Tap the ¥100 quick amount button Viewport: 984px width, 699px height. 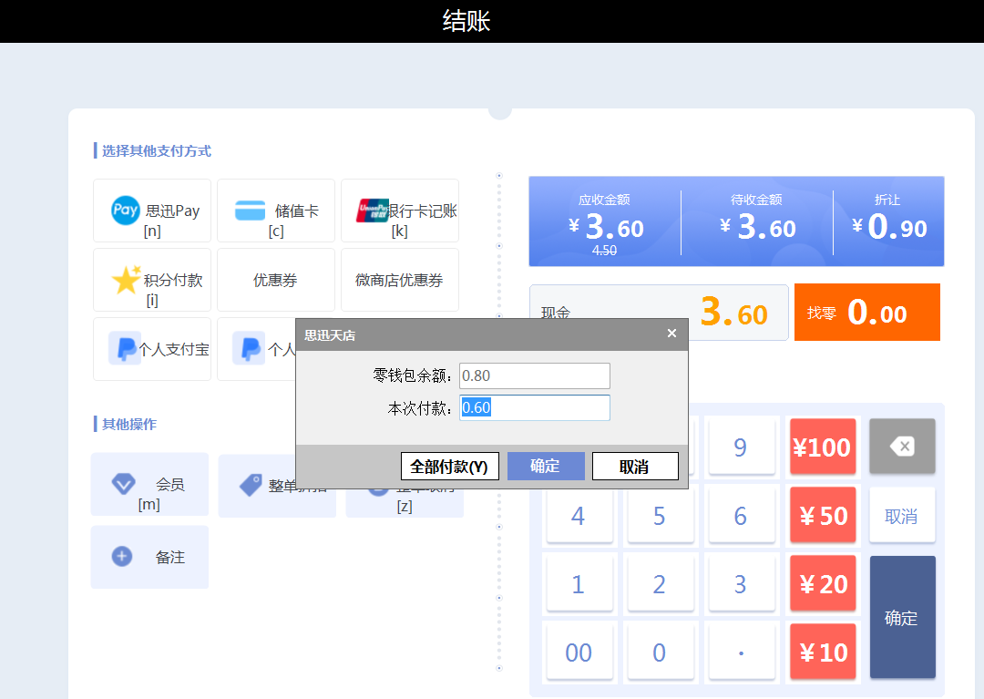pos(822,447)
